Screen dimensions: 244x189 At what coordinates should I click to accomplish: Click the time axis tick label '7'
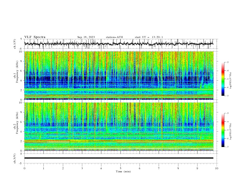point(159,168)
